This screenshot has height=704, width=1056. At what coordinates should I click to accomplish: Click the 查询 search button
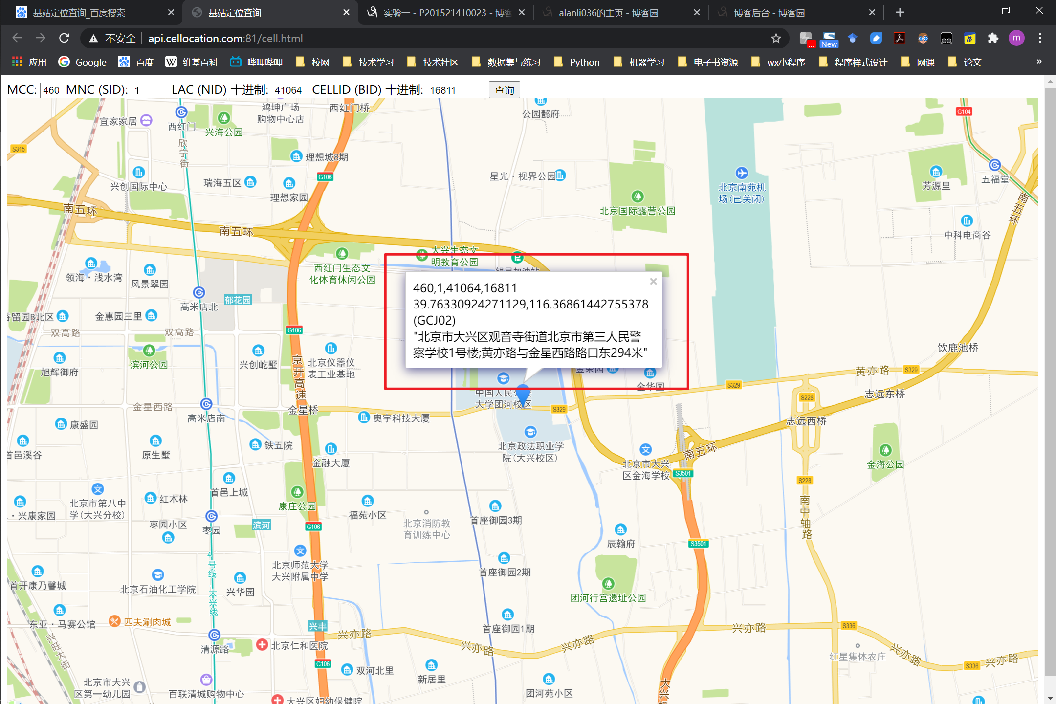(504, 90)
